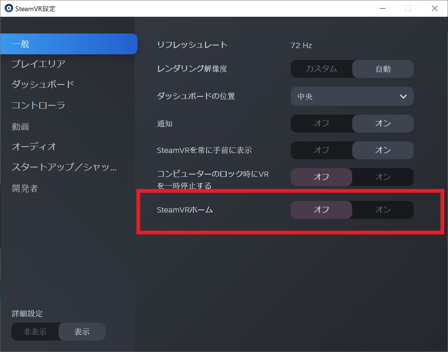Open the ダッシュボードの位置 dropdown
The image size is (448, 352).
tap(352, 96)
